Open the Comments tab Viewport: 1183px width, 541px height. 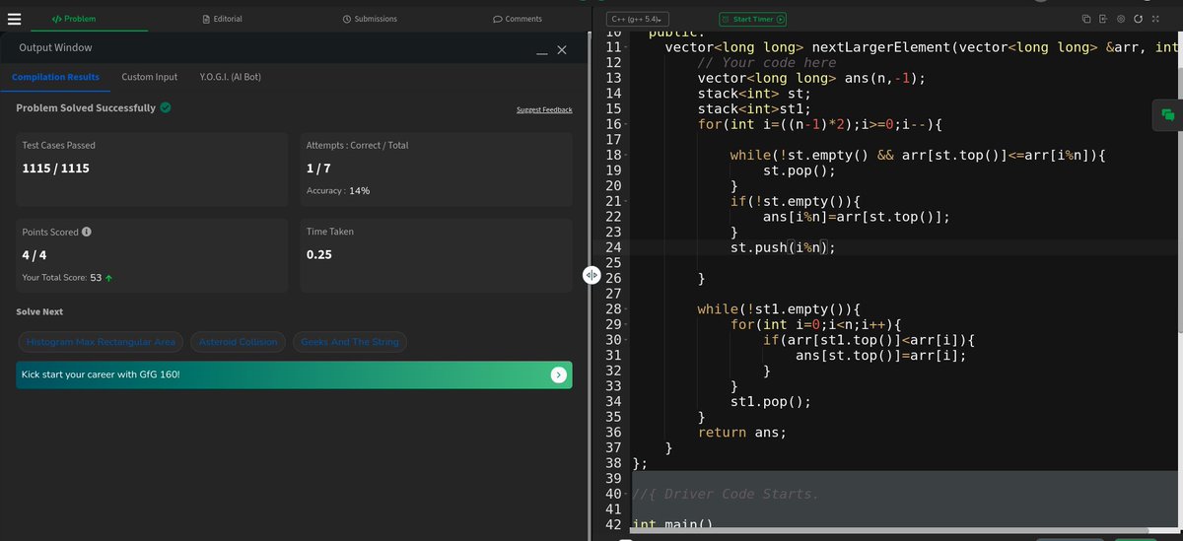point(518,19)
